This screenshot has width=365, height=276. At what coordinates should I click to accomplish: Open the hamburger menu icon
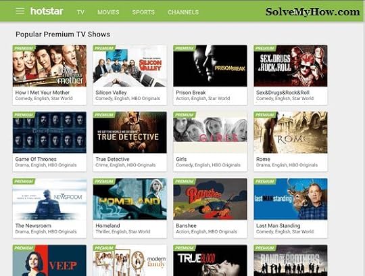(20, 11)
